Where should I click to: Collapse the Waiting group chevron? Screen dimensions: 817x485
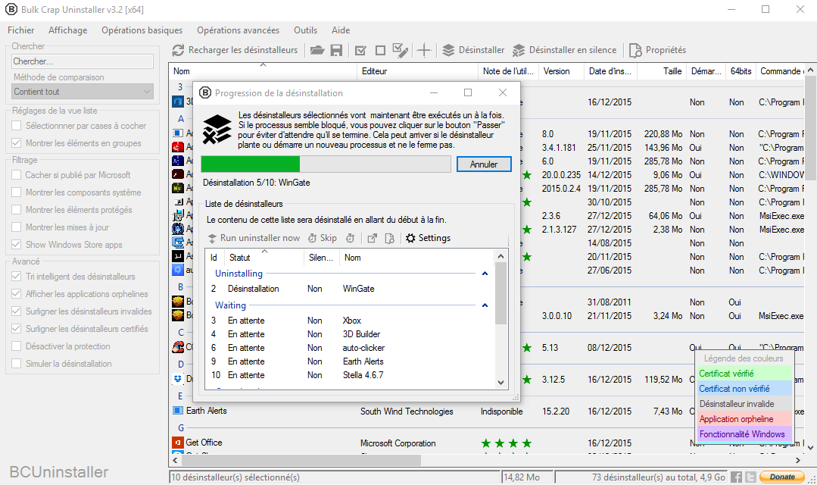pyautogui.click(x=485, y=305)
